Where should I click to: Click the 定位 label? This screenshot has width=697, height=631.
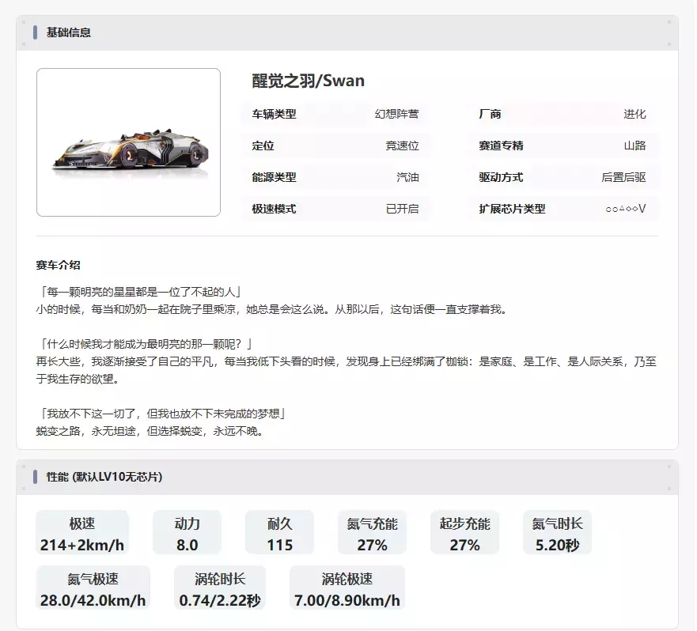(x=263, y=145)
